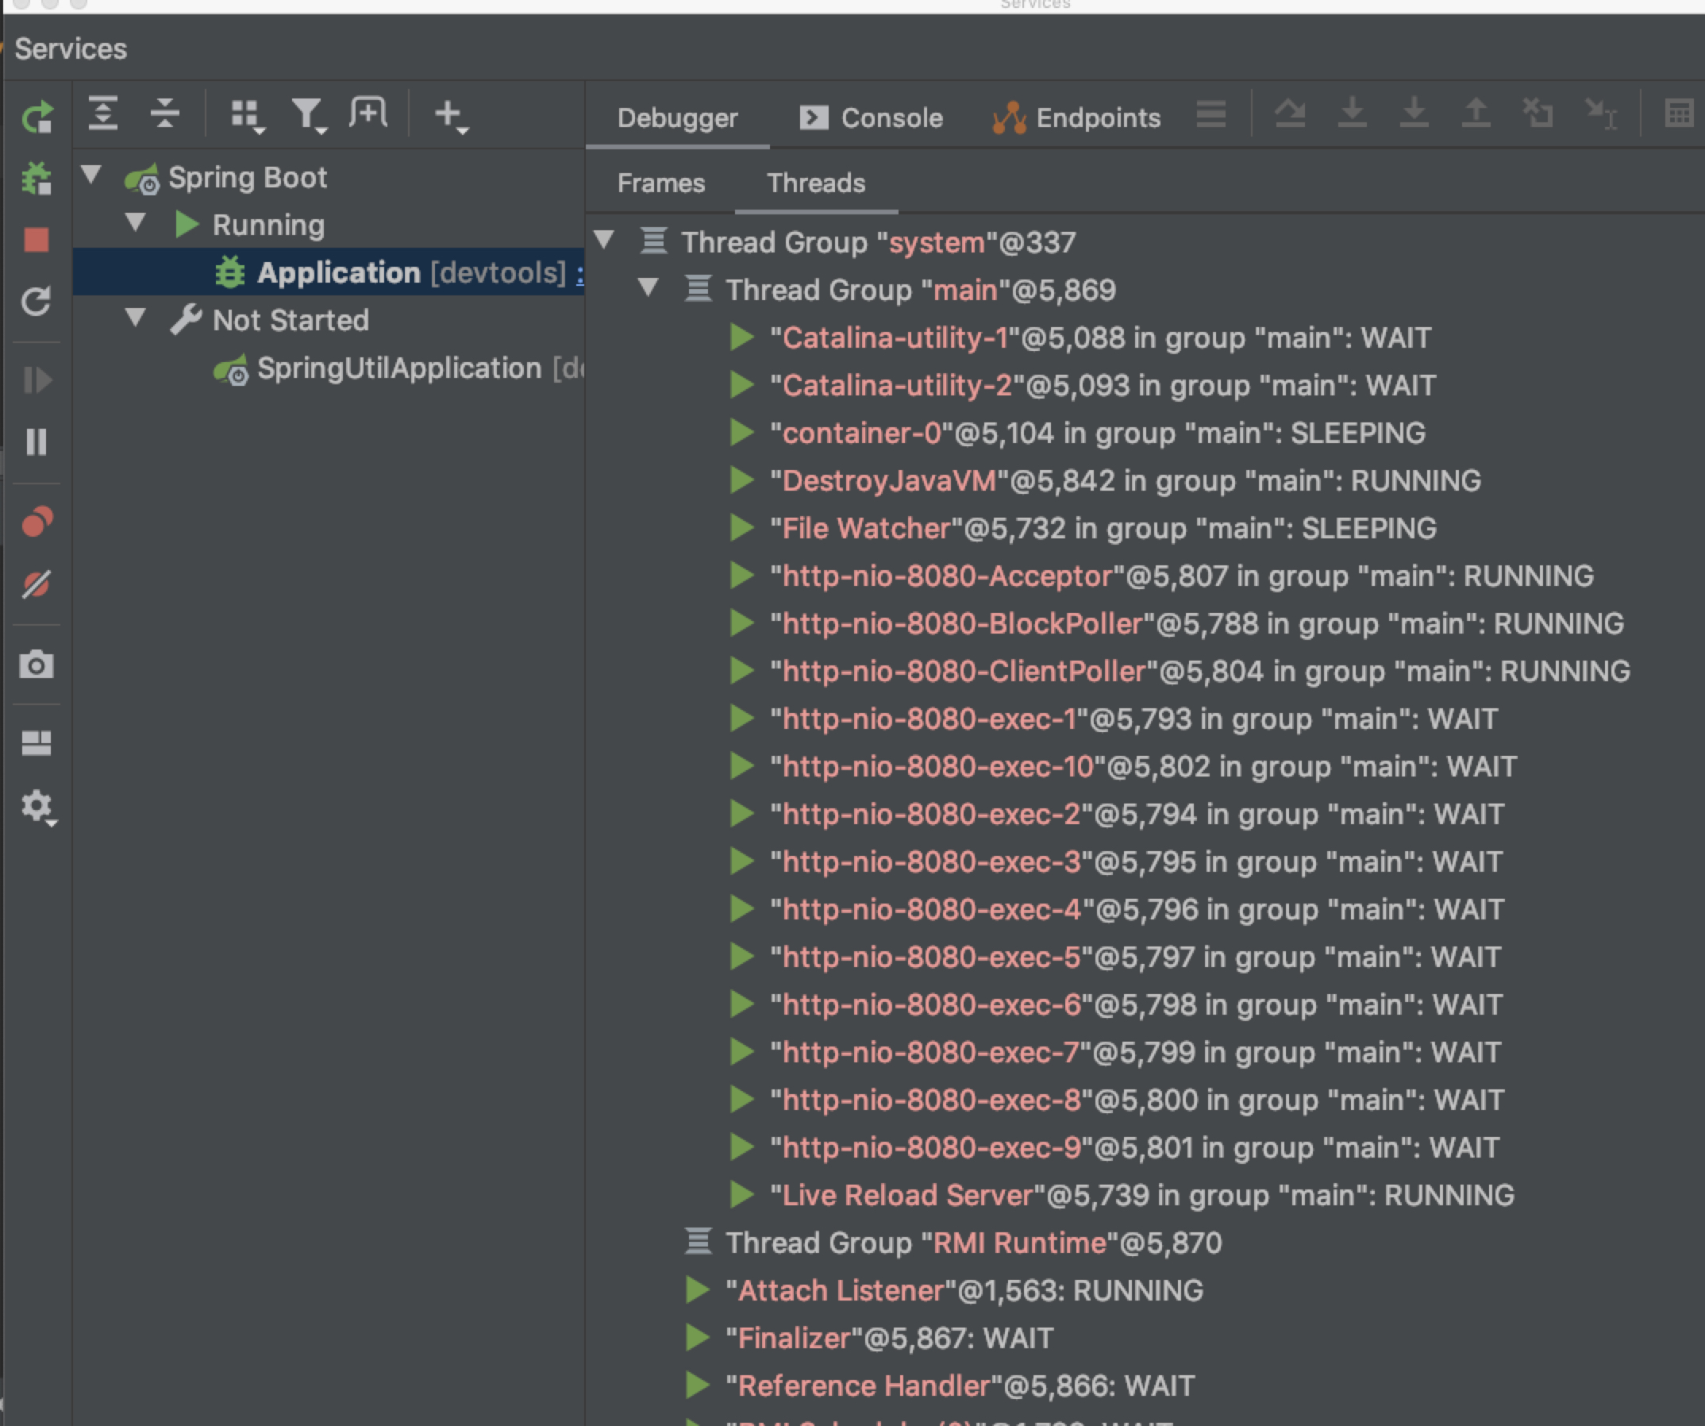Viewport: 1705px width, 1426px height.
Task: Expand the Not Started services node
Action: click(136, 319)
